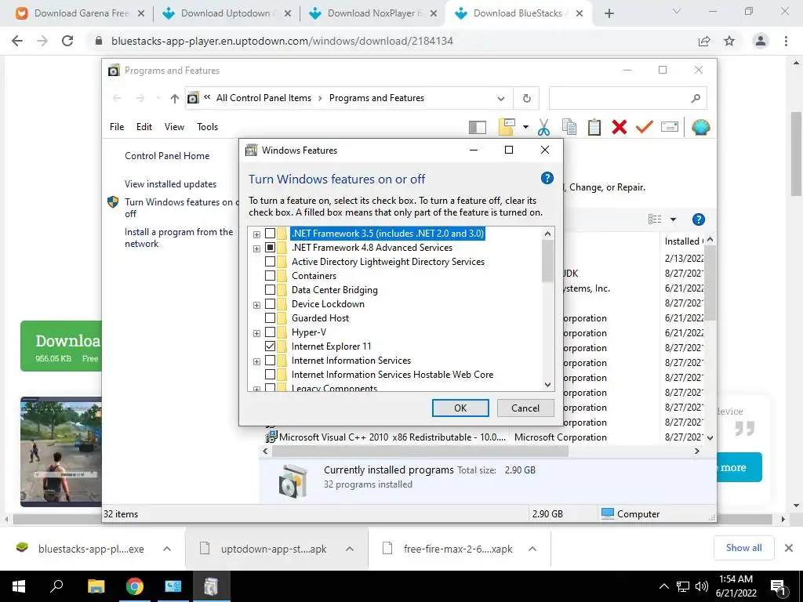
Task: Click help icon in Programs and Features list
Action: (699, 219)
